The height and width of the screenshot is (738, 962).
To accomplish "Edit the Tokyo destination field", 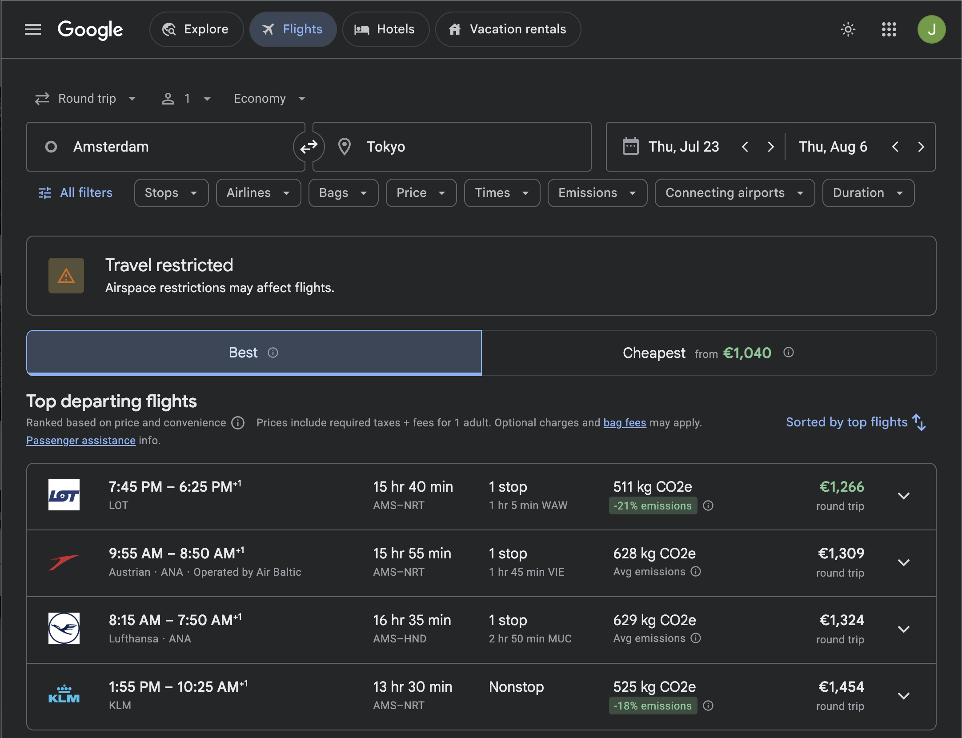I will [x=452, y=147].
